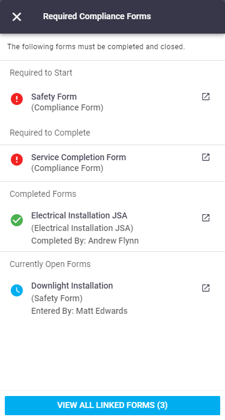Image resolution: width=225 pixels, height=420 pixels.
Task: Click the Completed Forms section header
Action: pyautogui.click(x=43, y=194)
